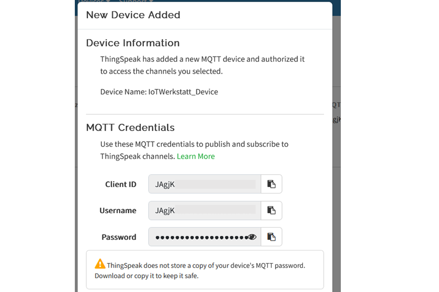The image size is (439, 292).
Task: Click the new MQTT device added description
Action: 202,65
